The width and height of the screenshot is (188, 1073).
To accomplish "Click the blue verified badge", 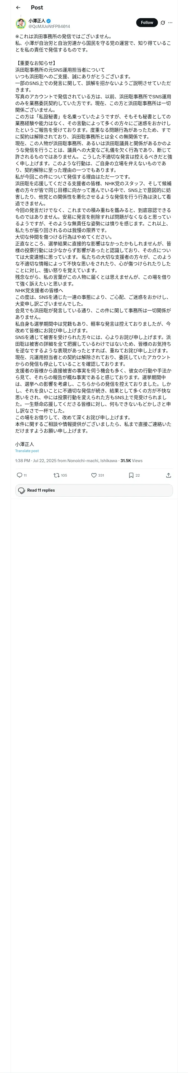I will click(x=49, y=21).
